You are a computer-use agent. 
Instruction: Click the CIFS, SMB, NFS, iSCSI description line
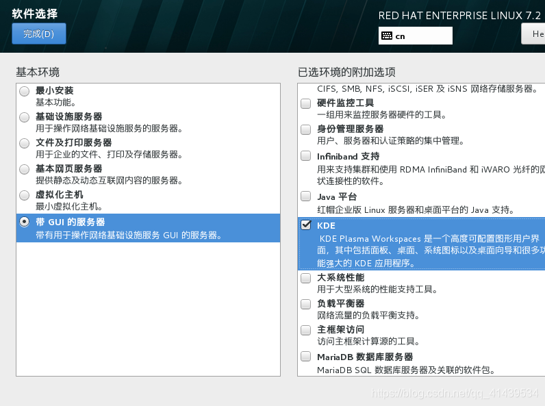427,89
